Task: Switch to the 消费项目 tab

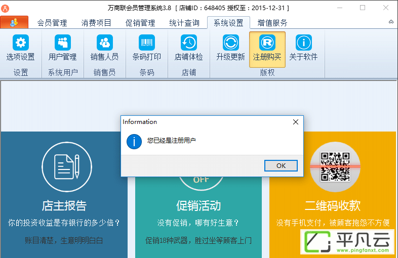Action: pos(96,23)
